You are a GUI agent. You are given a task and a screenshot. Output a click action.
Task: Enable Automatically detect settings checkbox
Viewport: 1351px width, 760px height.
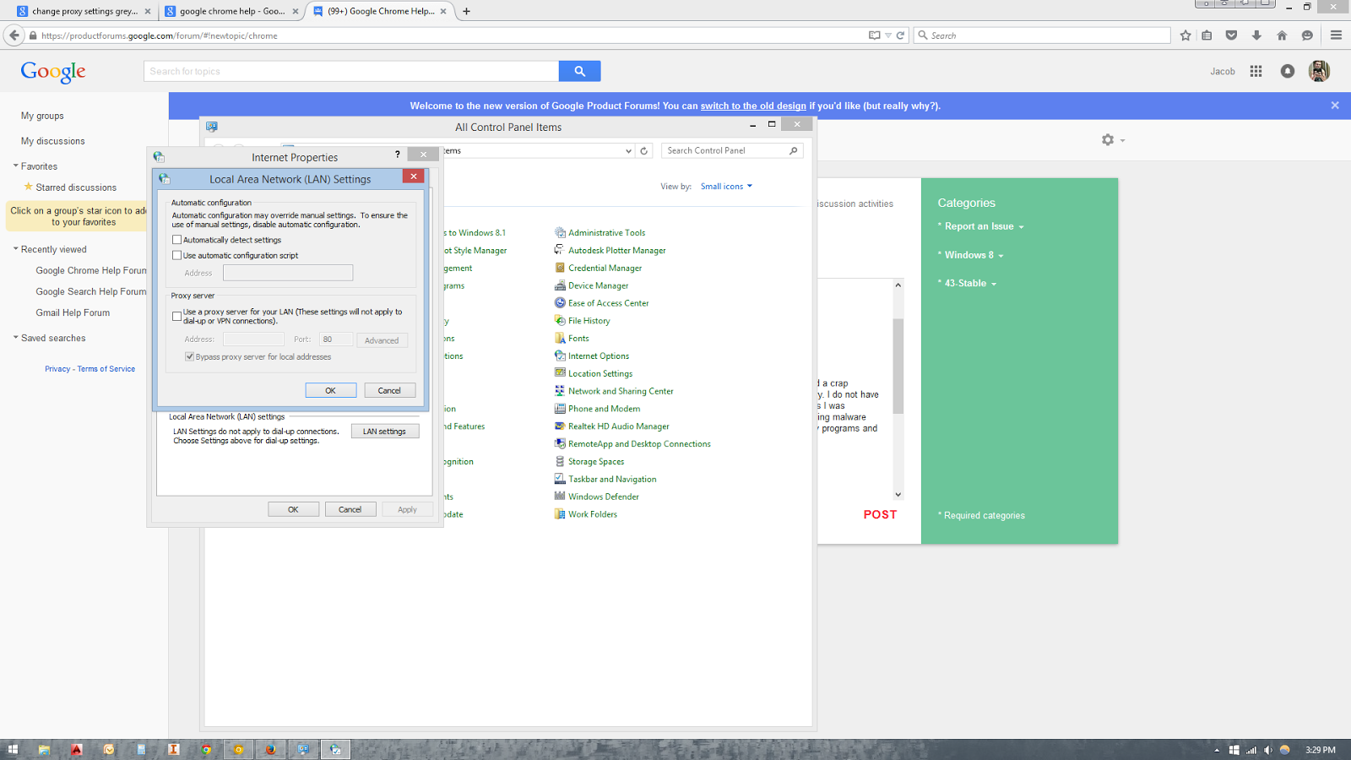pos(177,240)
